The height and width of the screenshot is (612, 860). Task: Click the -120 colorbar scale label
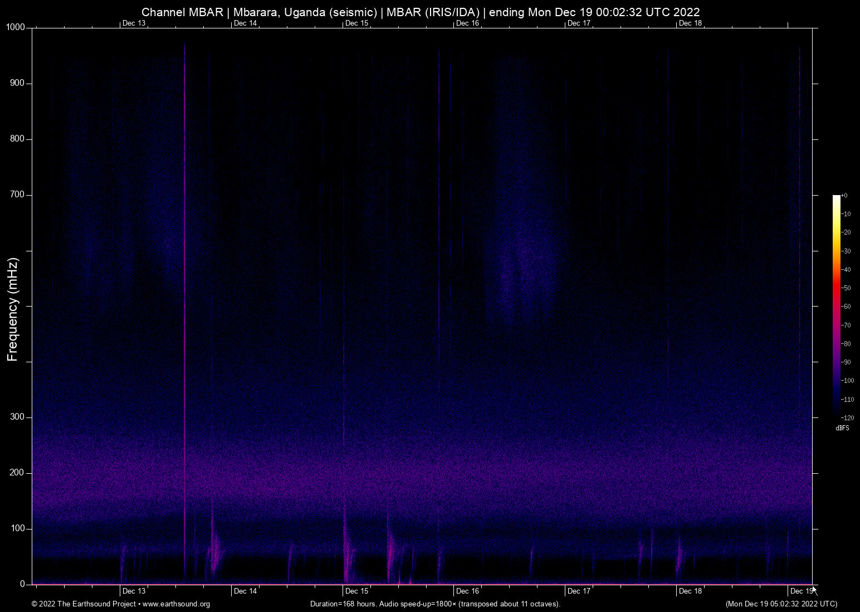tap(847, 418)
